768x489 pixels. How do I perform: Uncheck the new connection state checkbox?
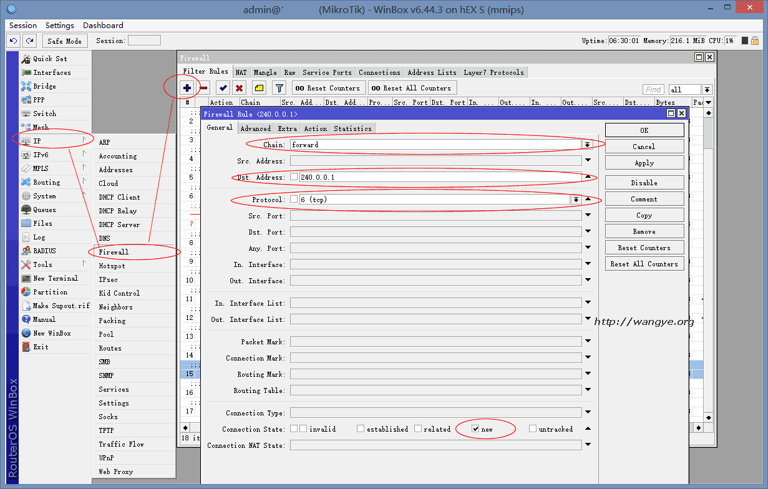point(475,429)
